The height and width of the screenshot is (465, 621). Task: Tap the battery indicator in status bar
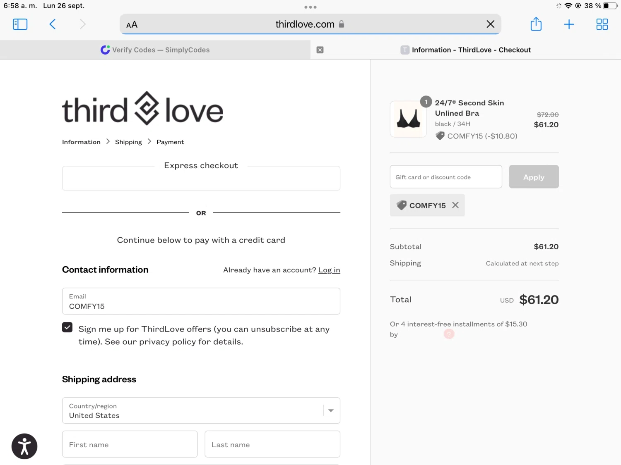[x=610, y=6]
